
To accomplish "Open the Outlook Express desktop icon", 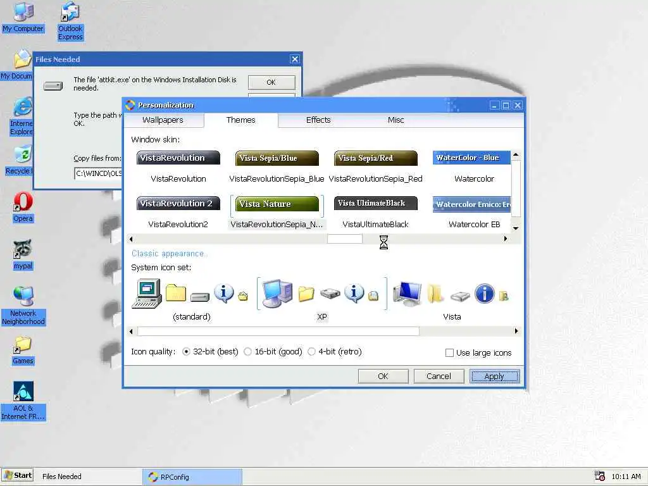I will click(70, 21).
